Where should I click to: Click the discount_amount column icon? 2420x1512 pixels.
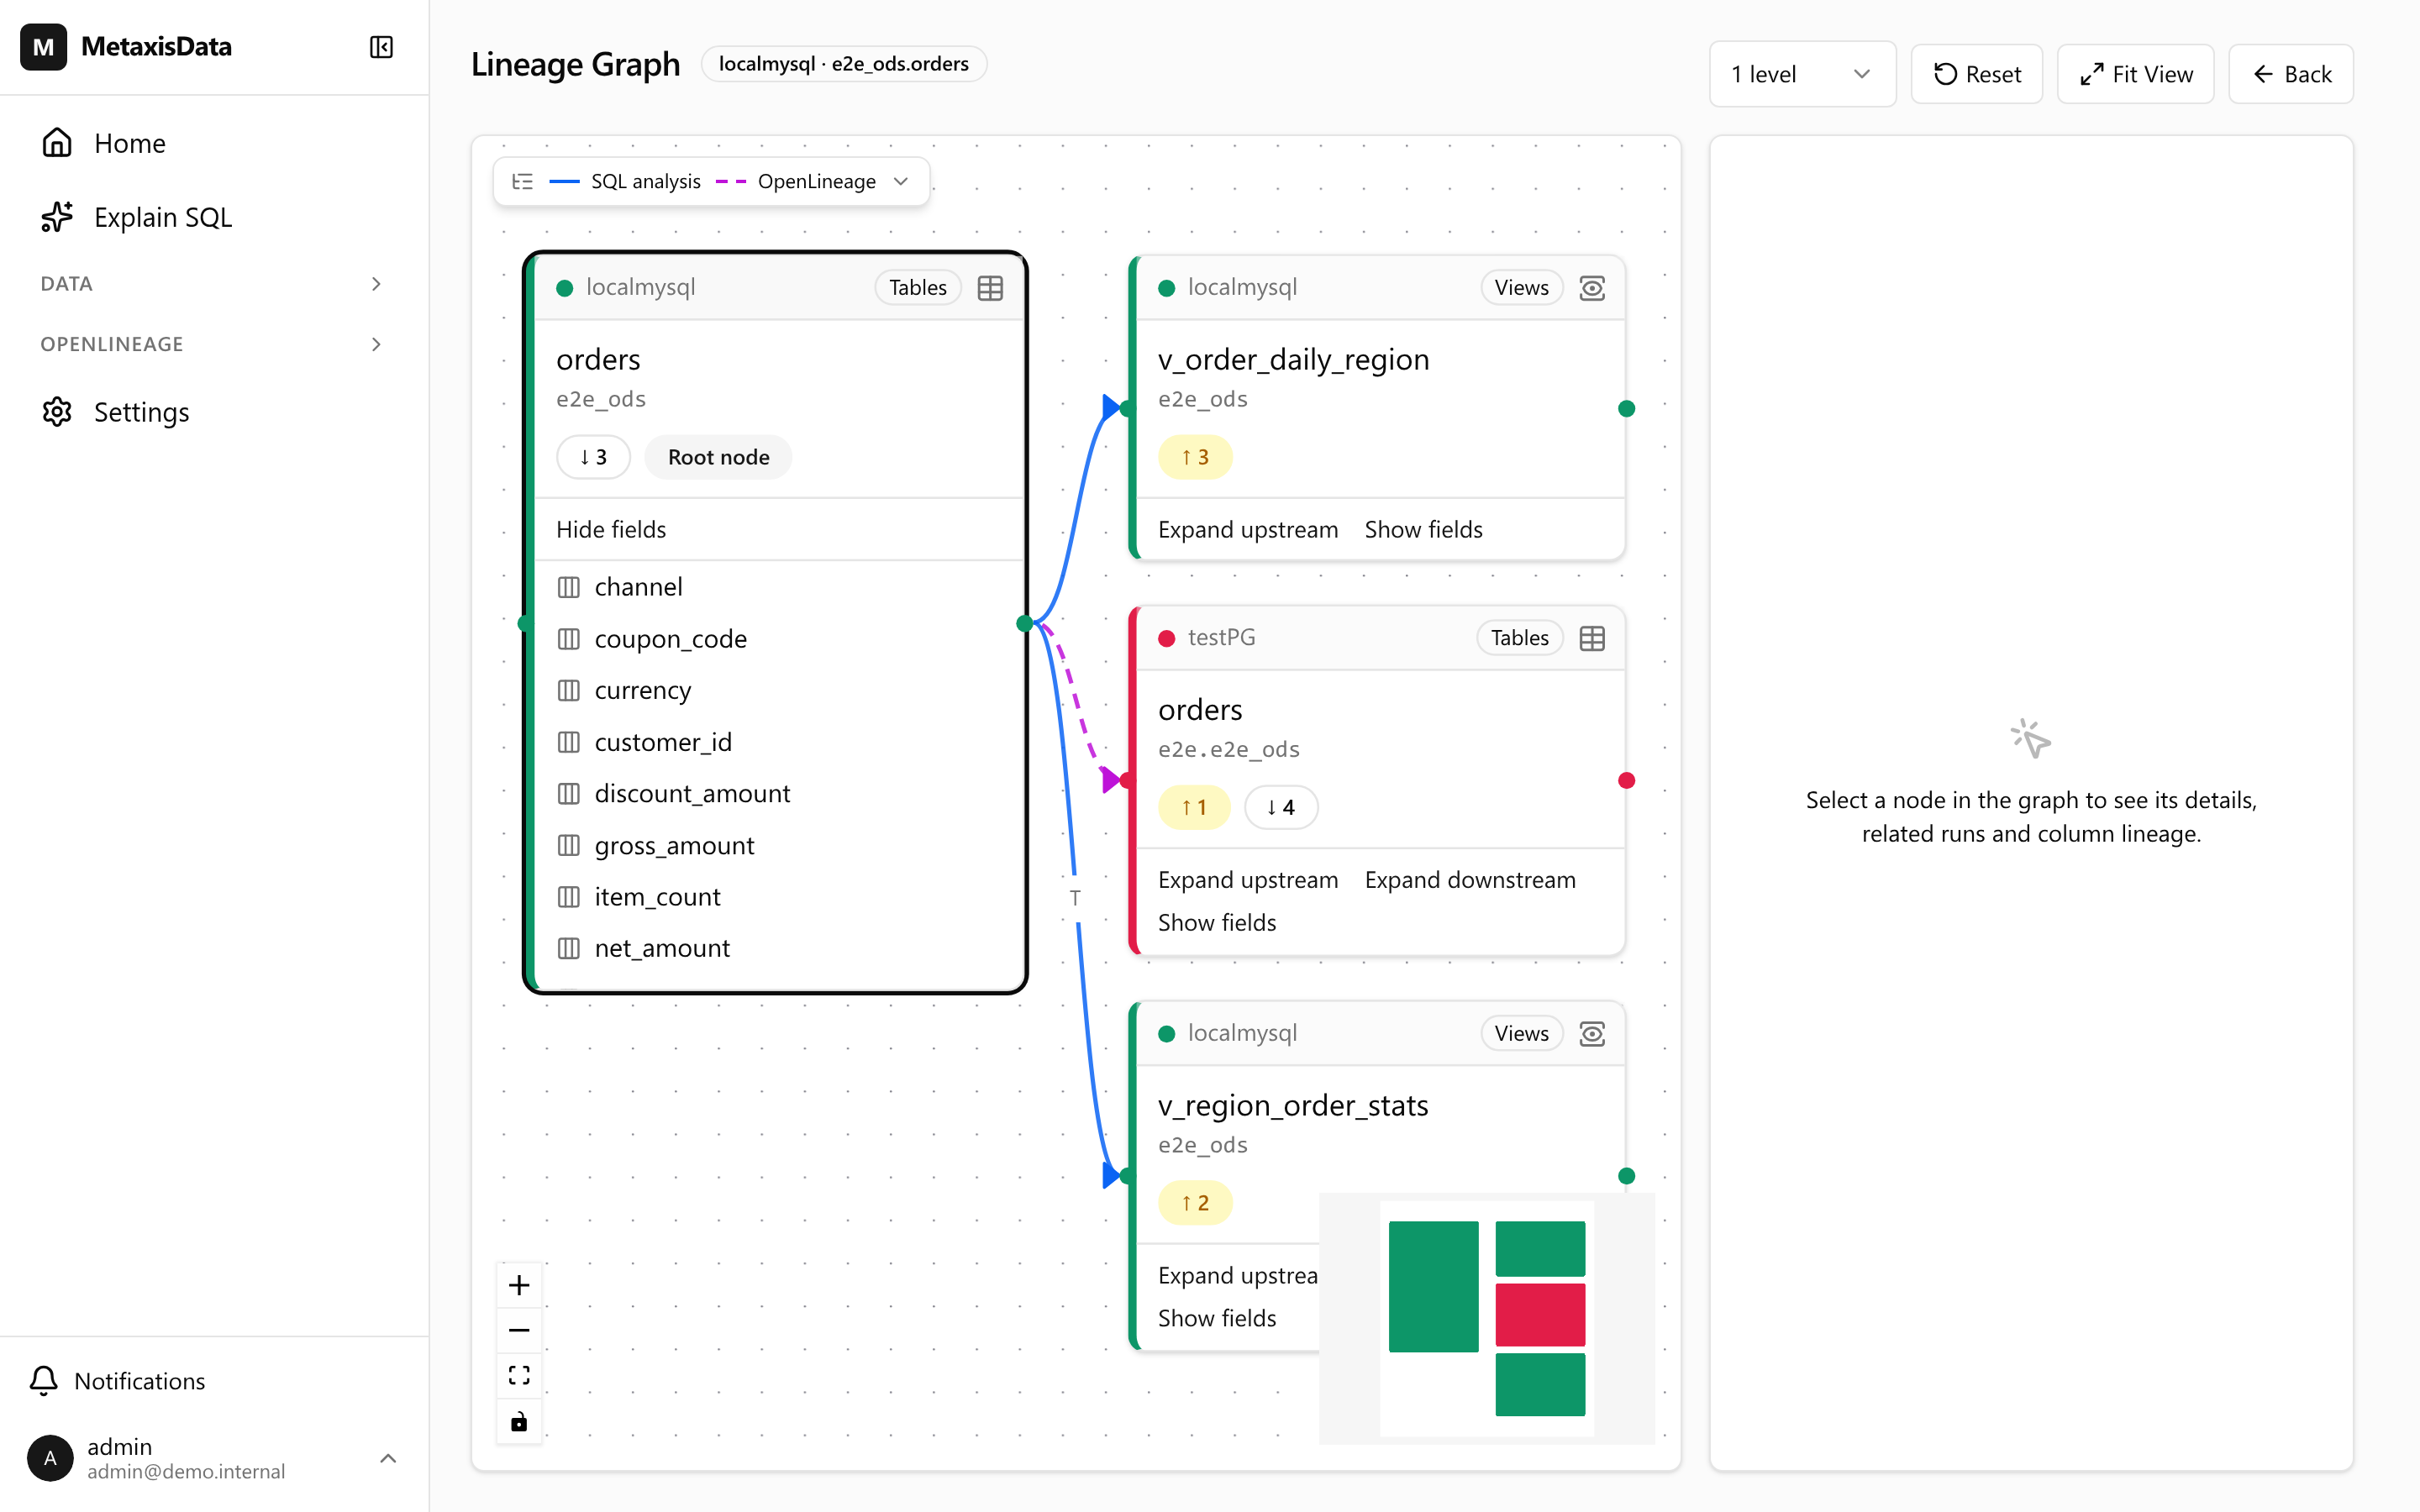[x=568, y=794]
